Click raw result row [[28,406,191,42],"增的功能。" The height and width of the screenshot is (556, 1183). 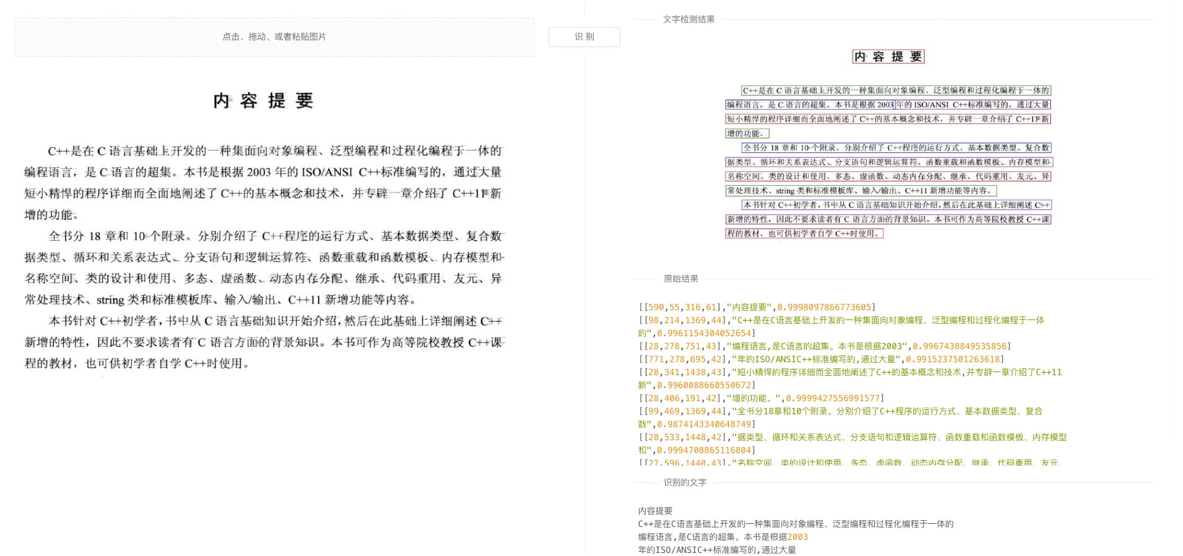pos(761,398)
